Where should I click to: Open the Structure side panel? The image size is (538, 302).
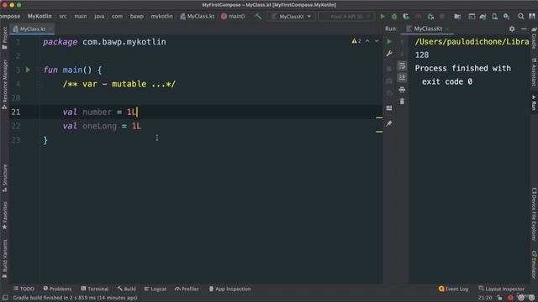(x=5, y=178)
